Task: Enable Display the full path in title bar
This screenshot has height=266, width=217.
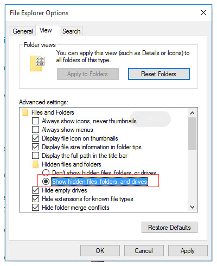Action: coord(35,156)
